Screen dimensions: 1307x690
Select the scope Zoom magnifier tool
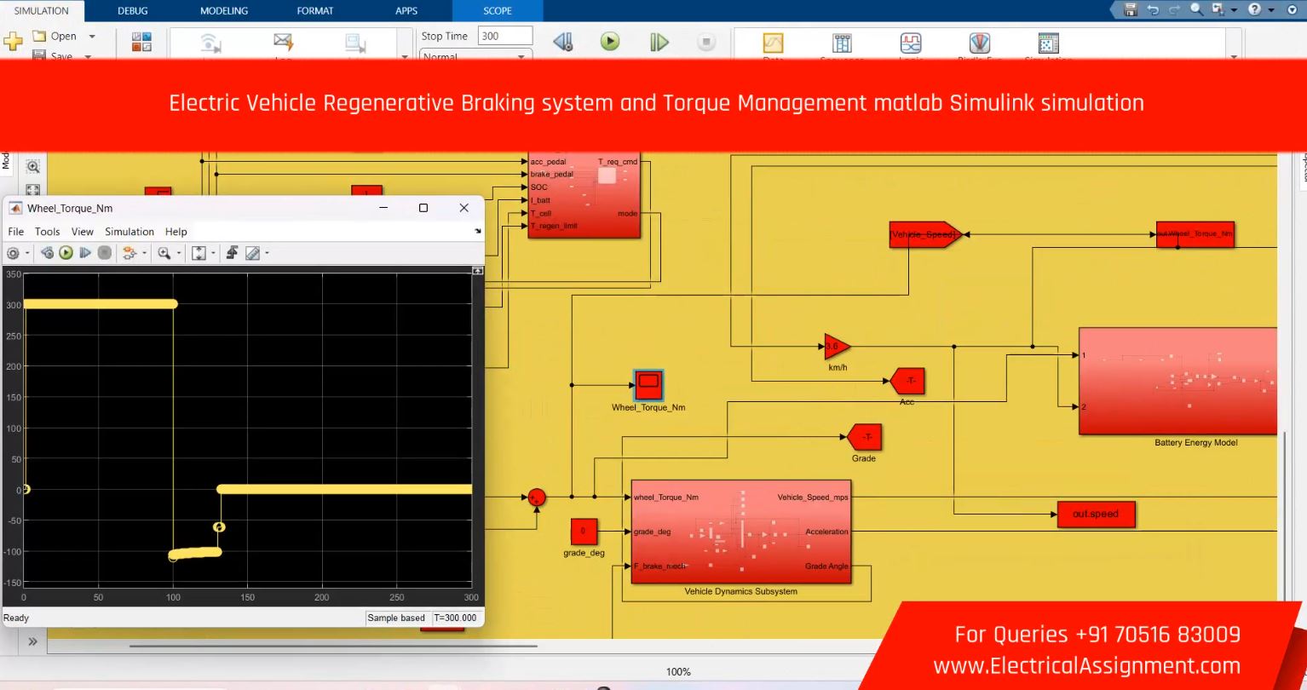[163, 253]
